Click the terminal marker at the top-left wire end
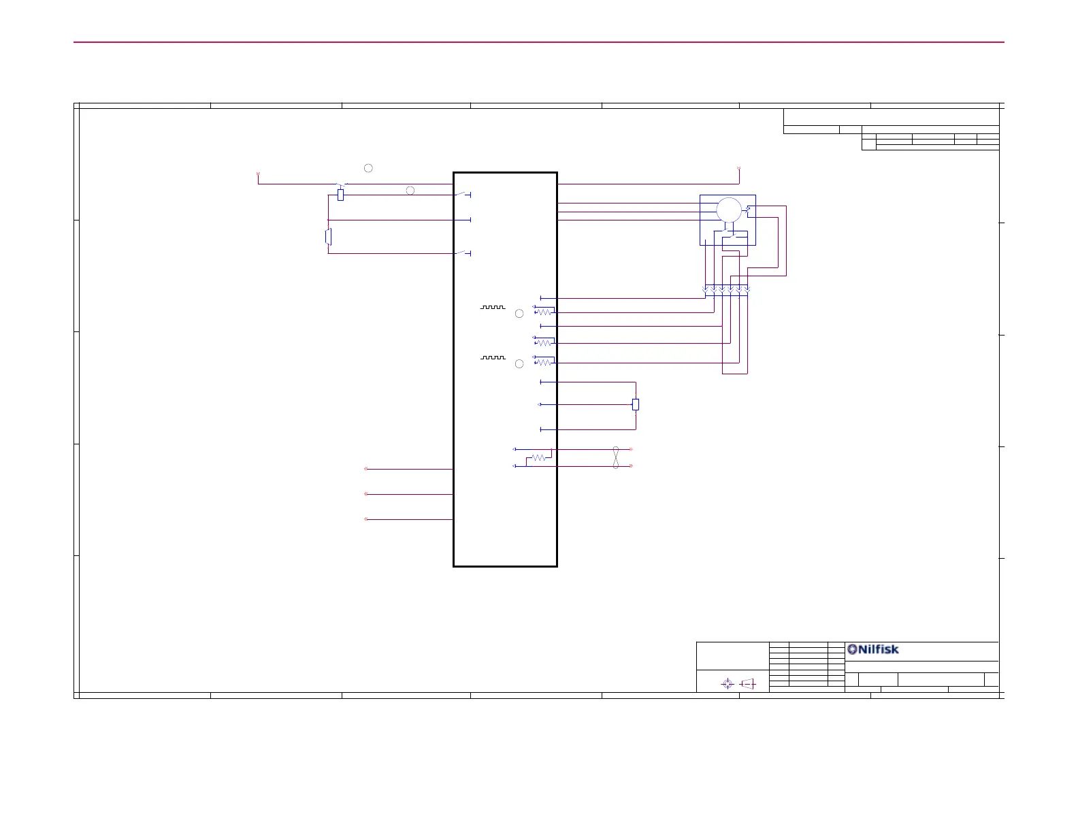This screenshot has height=833, width=1078. pos(258,175)
